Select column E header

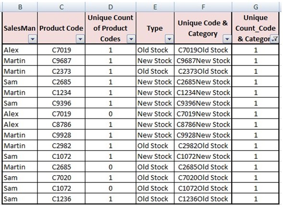pyautogui.click(x=155, y=7)
